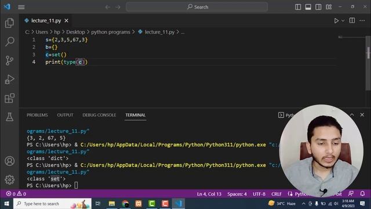Image resolution: width=371 pixels, height=209 pixels.
Task: Open Customize Layout options
Action: [x=329, y=7]
